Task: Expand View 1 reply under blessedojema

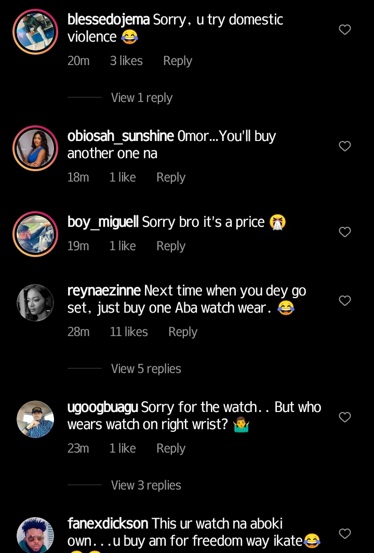Action: [141, 98]
